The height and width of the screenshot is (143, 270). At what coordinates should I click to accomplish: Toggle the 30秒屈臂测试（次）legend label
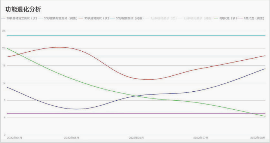point(96,18)
